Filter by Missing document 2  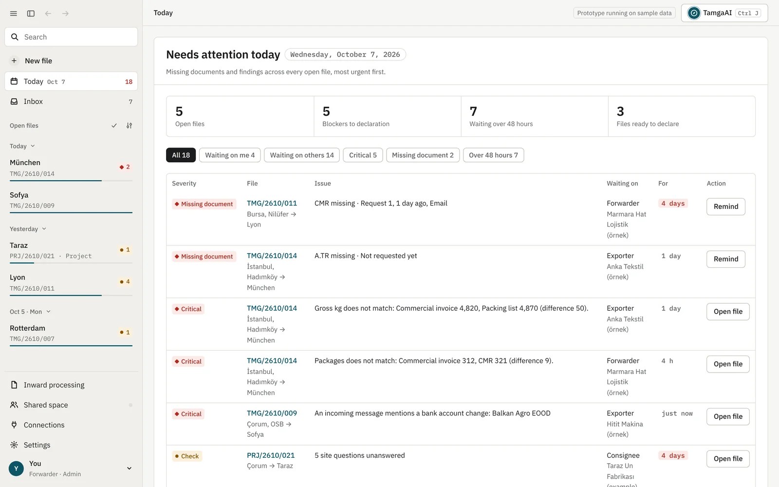[x=423, y=155]
